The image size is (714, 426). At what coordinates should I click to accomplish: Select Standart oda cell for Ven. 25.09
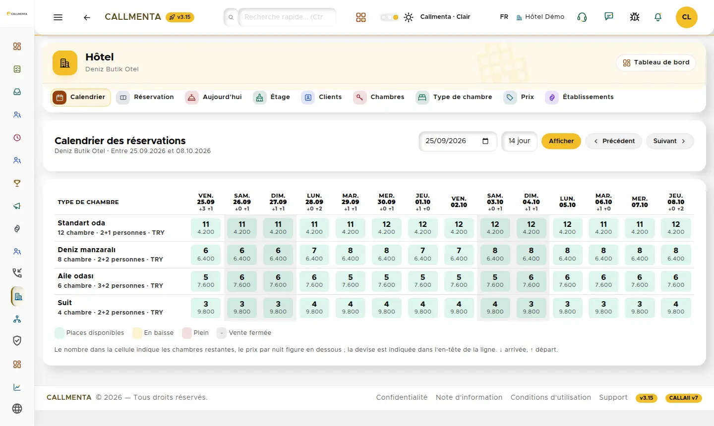pyautogui.click(x=206, y=228)
